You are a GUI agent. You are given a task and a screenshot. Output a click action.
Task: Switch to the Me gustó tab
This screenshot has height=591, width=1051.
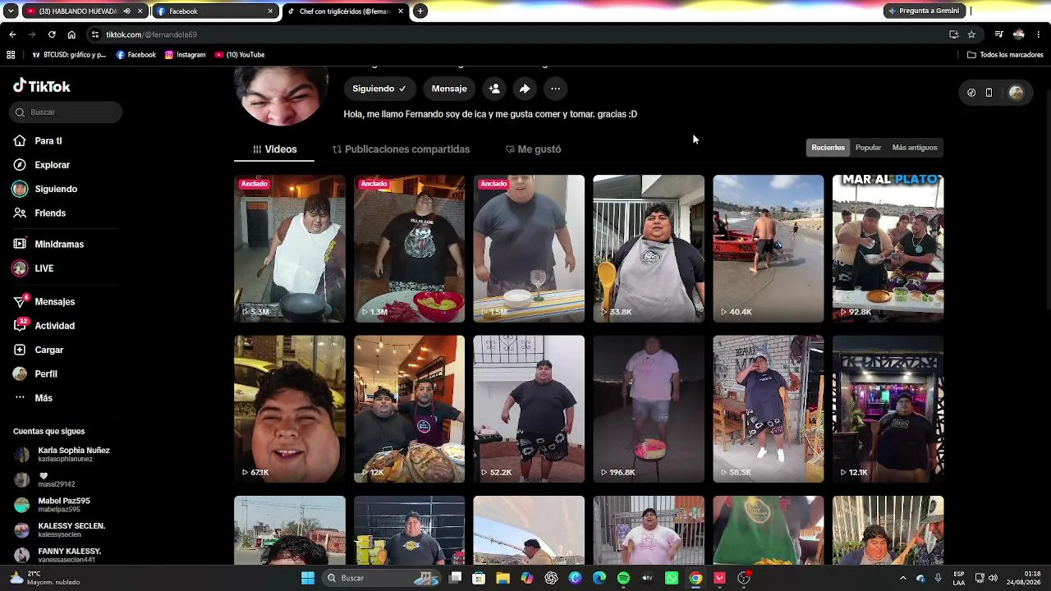pos(533,149)
